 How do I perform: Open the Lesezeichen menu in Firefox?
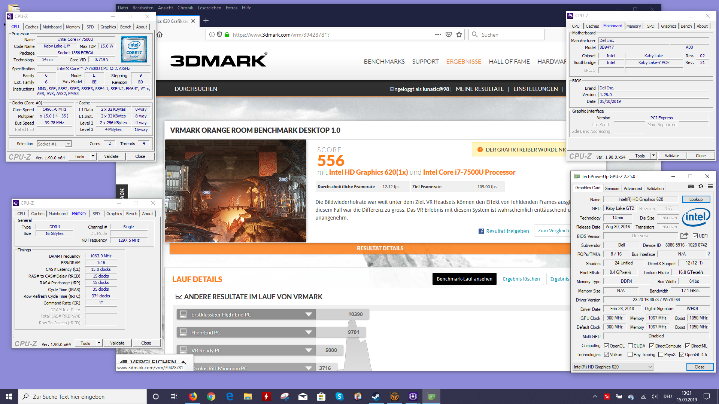(209, 8)
